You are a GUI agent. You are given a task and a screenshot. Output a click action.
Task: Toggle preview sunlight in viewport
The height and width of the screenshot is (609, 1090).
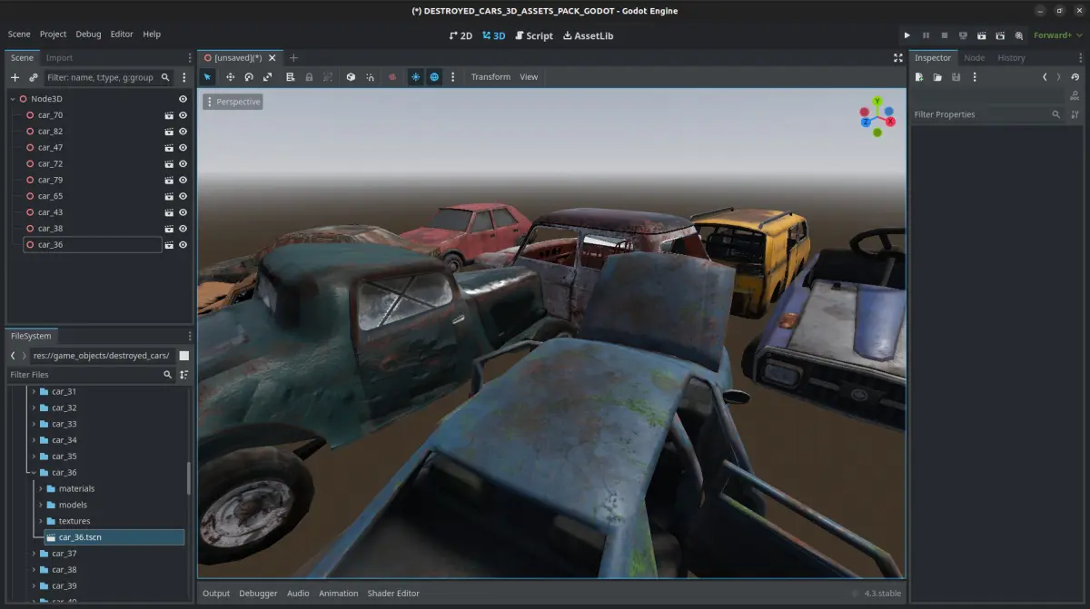pos(415,77)
